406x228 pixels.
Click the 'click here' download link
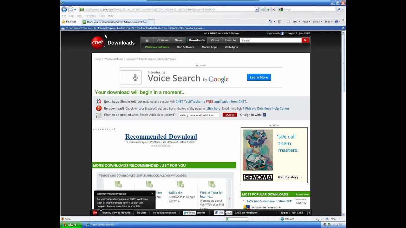[x=213, y=109]
